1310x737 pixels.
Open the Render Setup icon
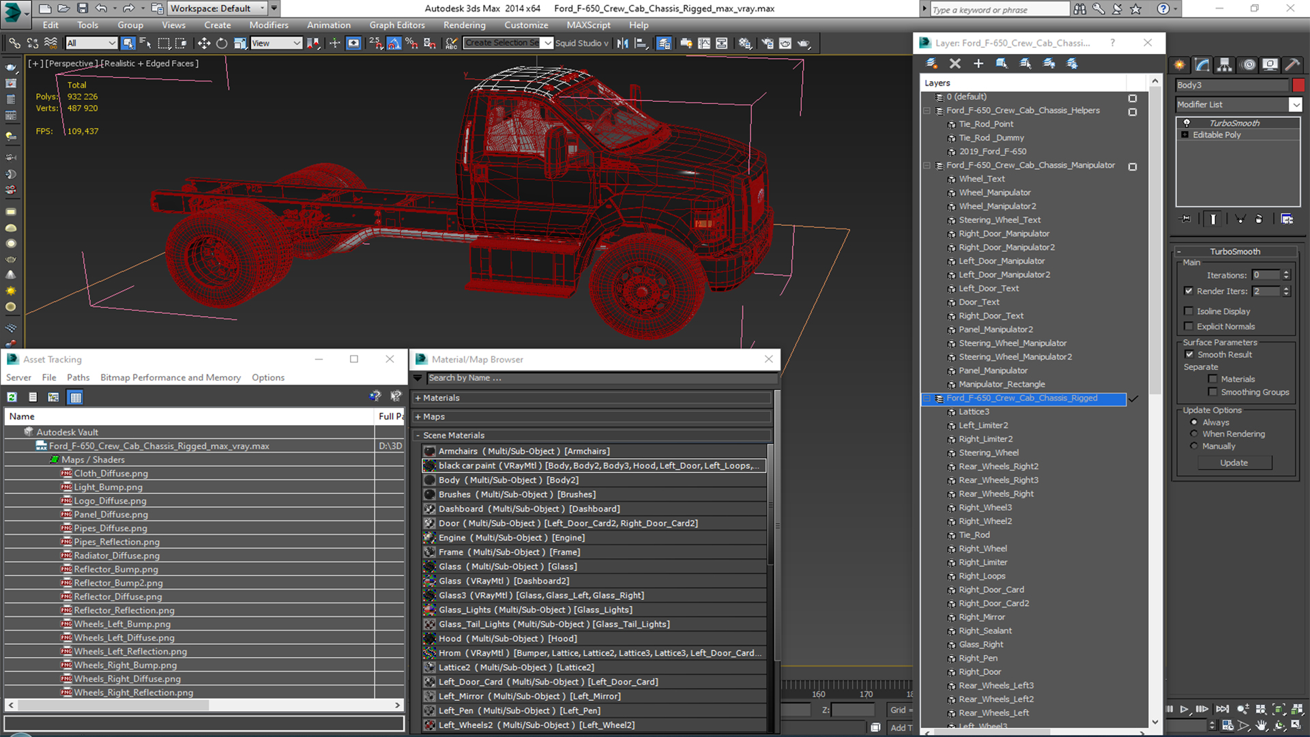(x=768, y=43)
